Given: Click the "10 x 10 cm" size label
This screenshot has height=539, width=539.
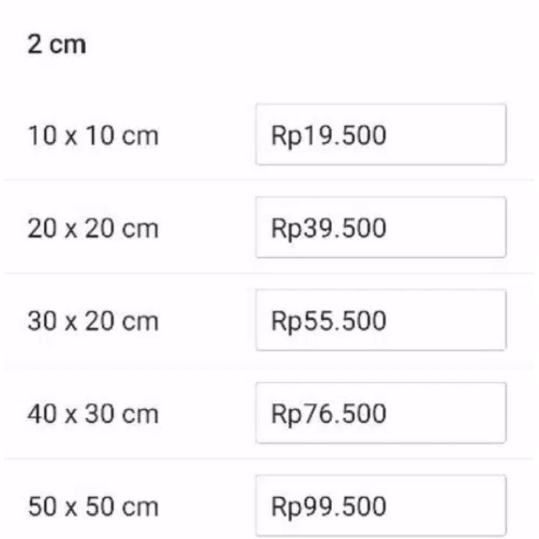Looking at the screenshot, I should point(93,136).
